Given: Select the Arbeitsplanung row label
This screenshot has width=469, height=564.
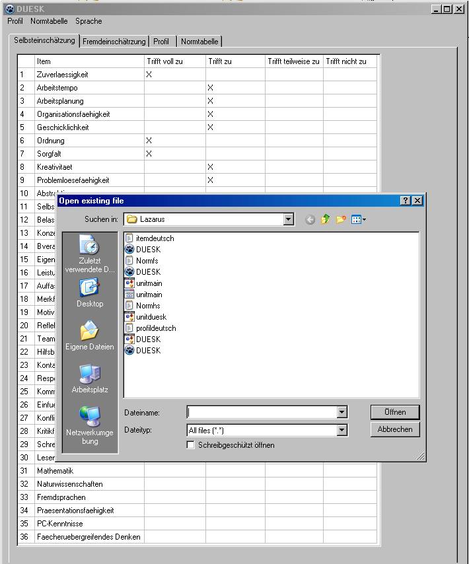Looking at the screenshot, I should [60, 101].
